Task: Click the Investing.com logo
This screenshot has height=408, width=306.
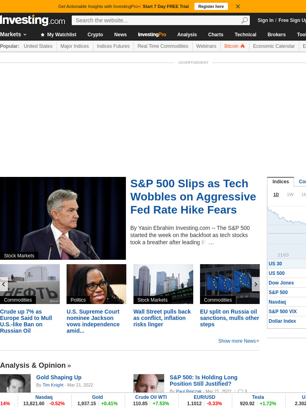Action: (33, 20)
